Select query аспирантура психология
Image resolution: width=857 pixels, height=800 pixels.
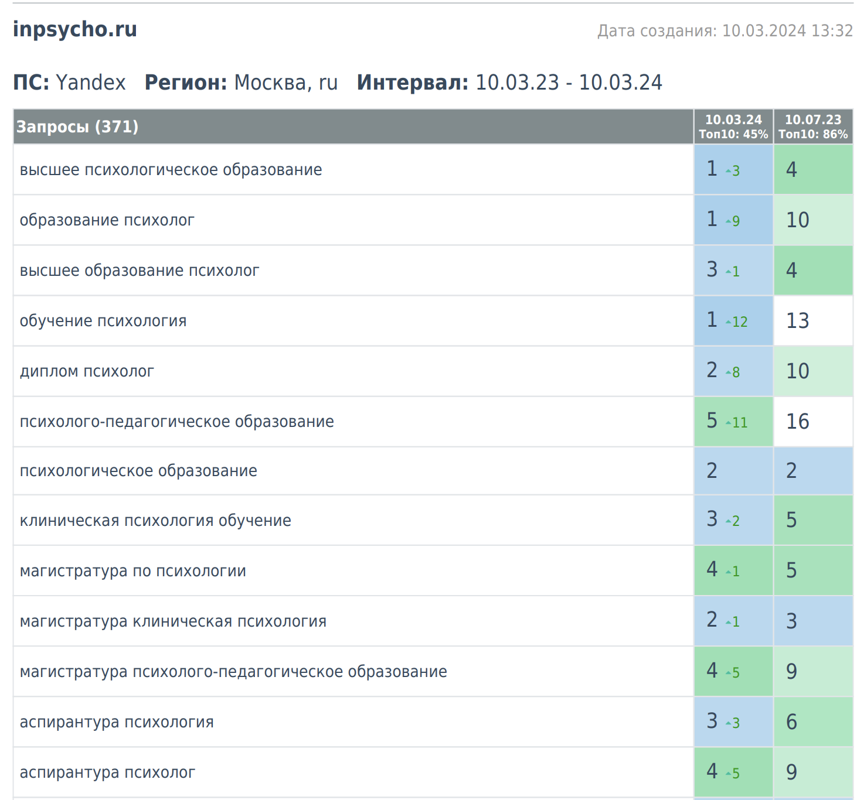click(x=117, y=722)
